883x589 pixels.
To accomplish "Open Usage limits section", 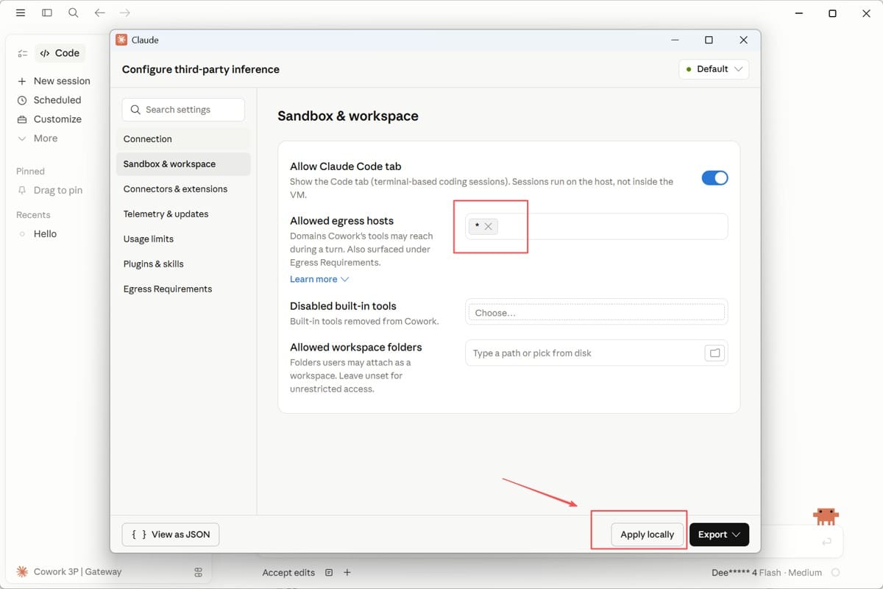I will 183,239.
